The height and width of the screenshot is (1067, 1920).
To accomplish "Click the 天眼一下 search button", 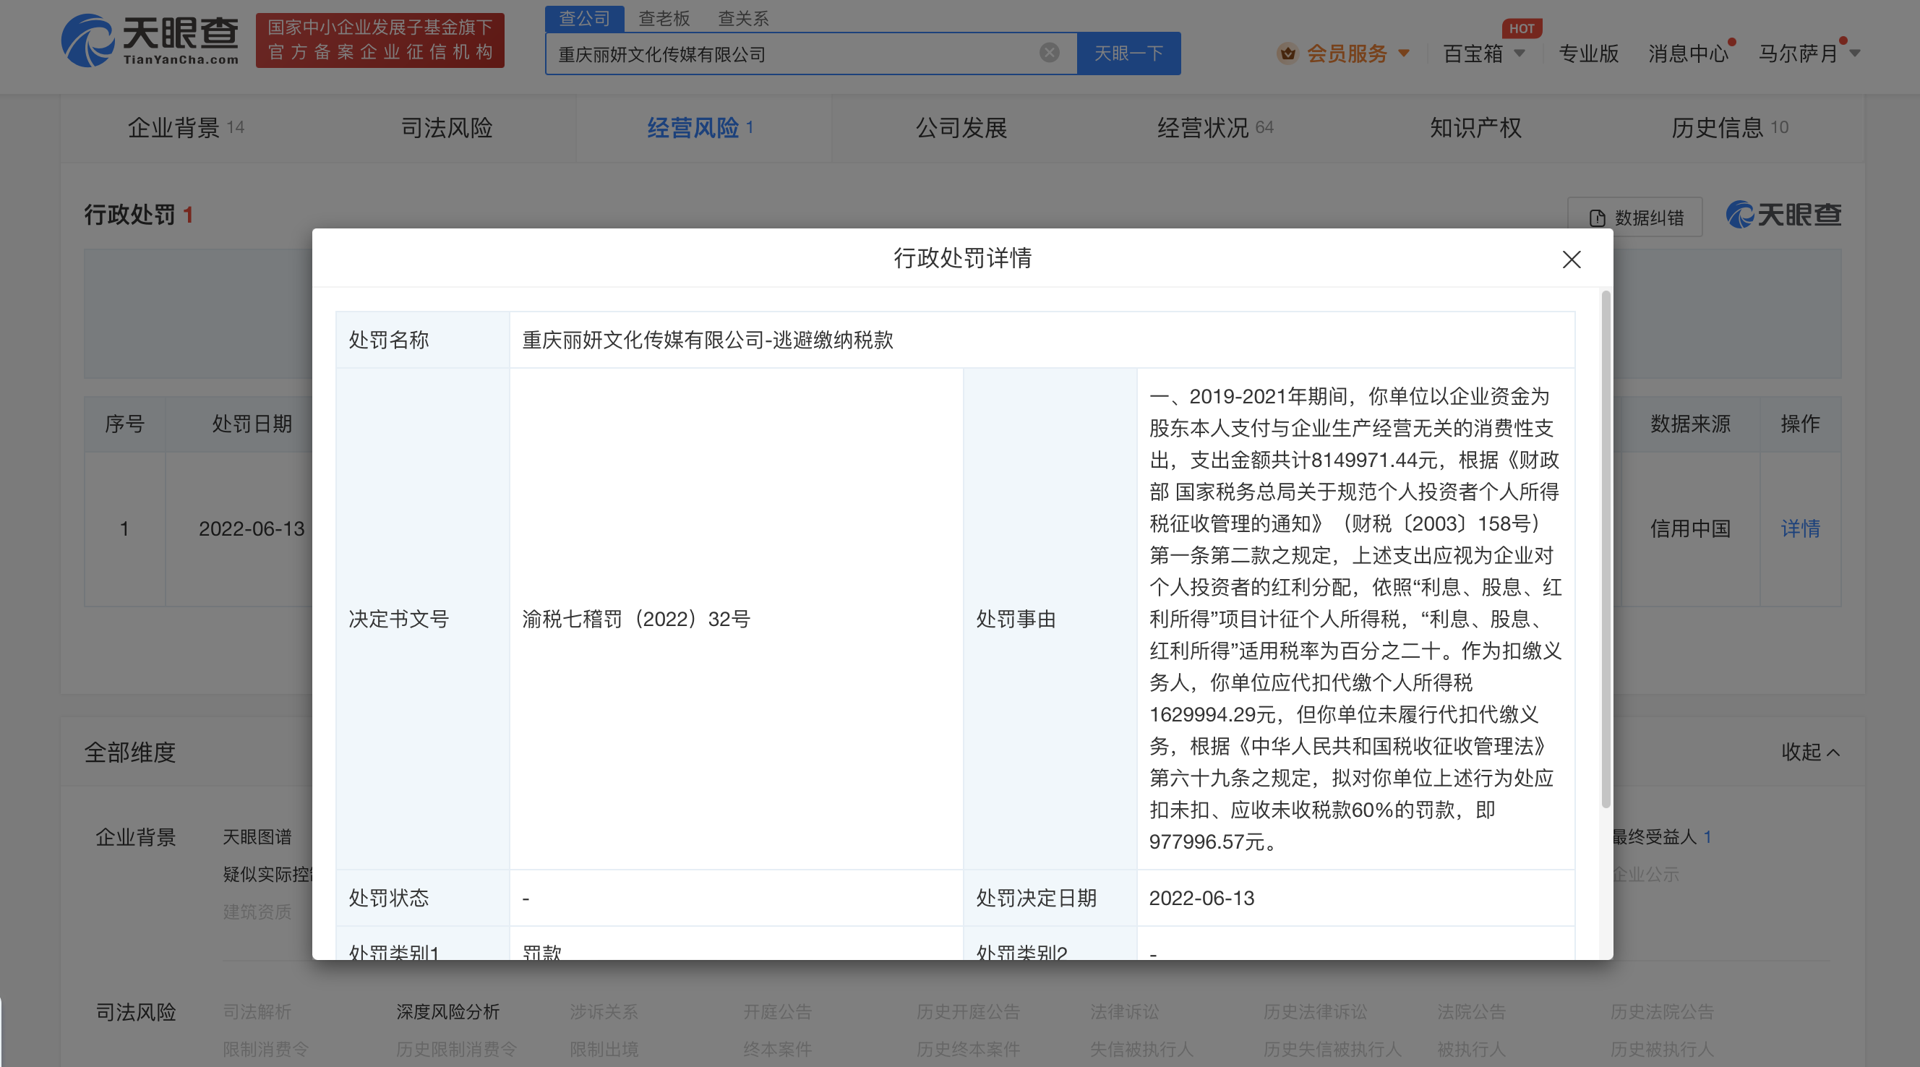I will click(1128, 53).
